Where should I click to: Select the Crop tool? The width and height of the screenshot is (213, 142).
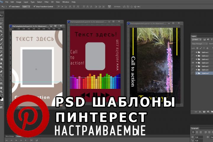(x=1, y=31)
